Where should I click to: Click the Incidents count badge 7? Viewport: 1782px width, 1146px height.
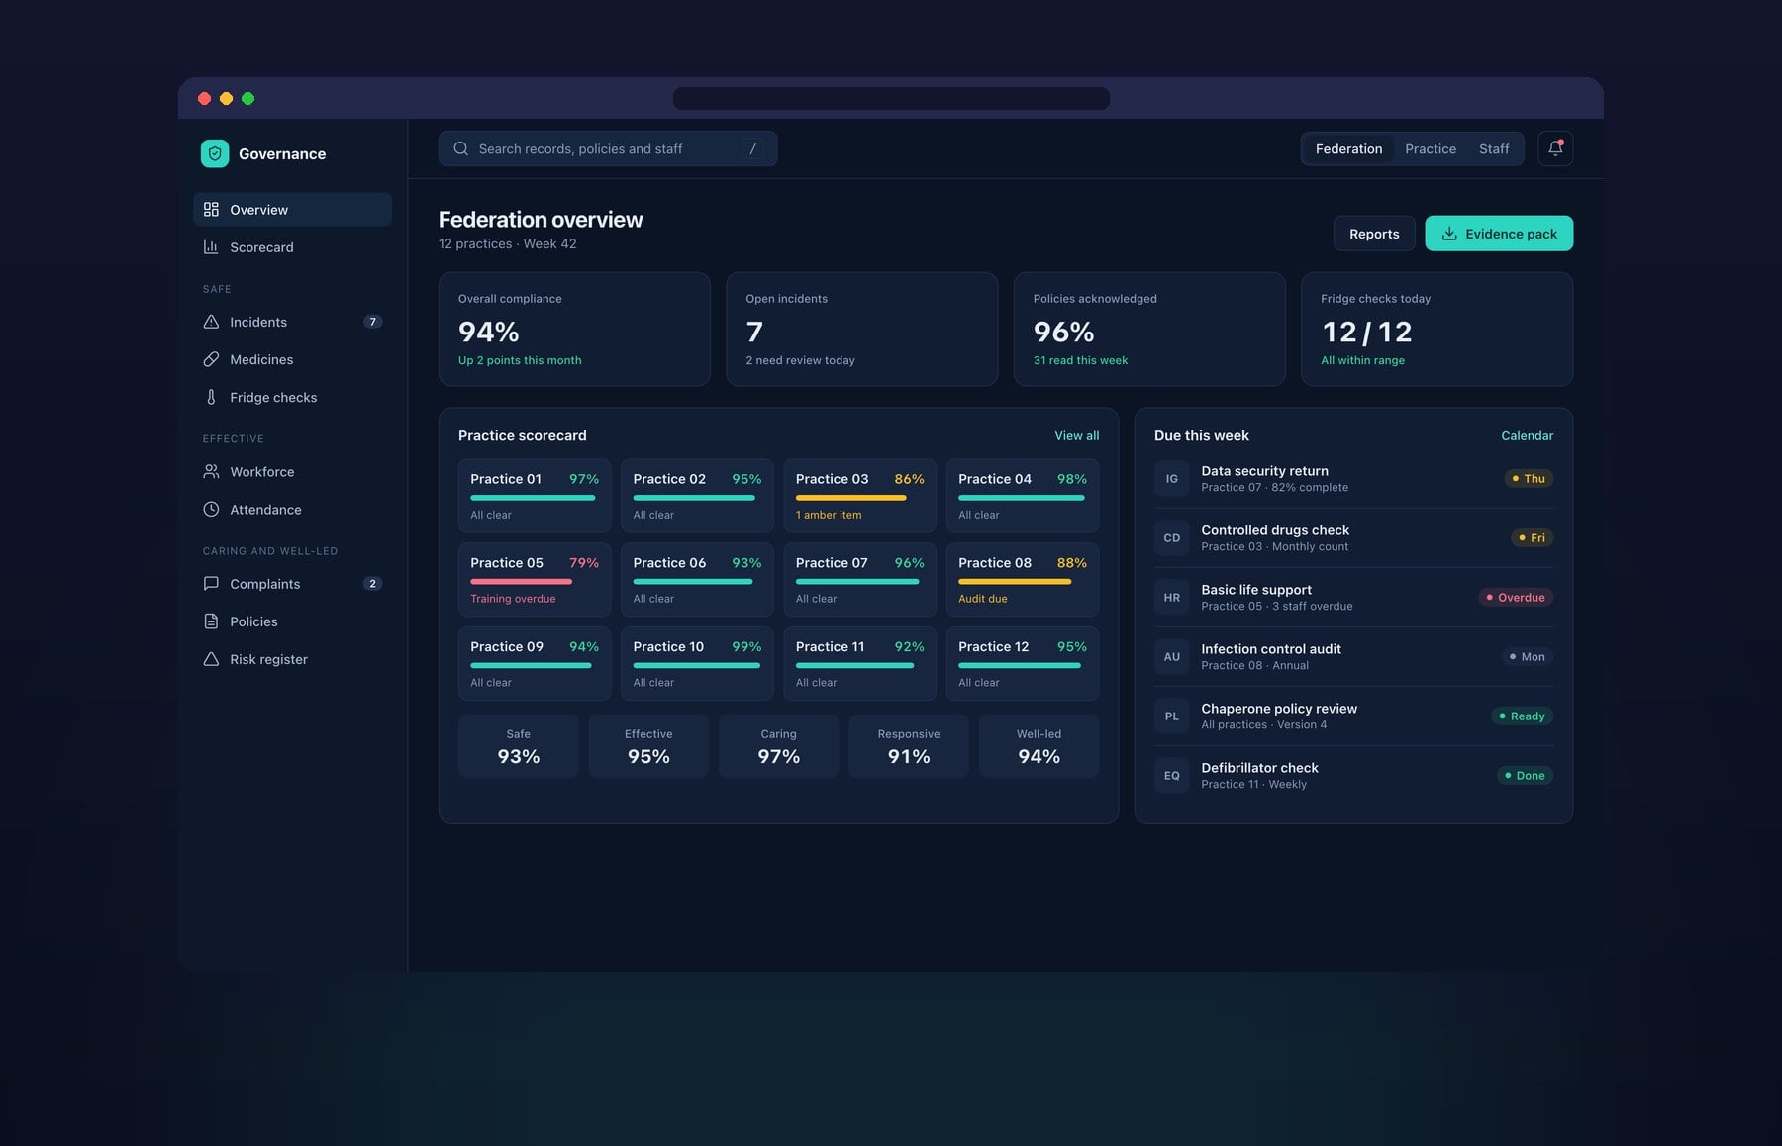(372, 322)
